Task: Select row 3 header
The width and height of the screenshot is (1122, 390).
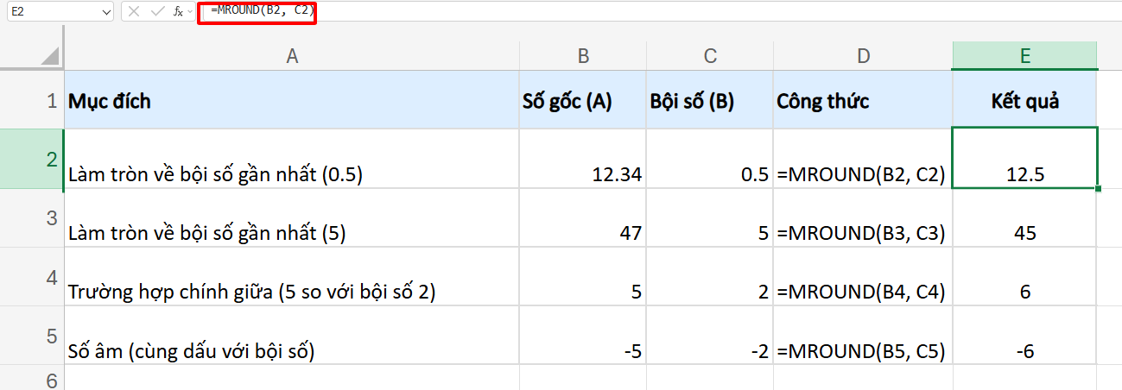Action: pyautogui.click(x=51, y=217)
